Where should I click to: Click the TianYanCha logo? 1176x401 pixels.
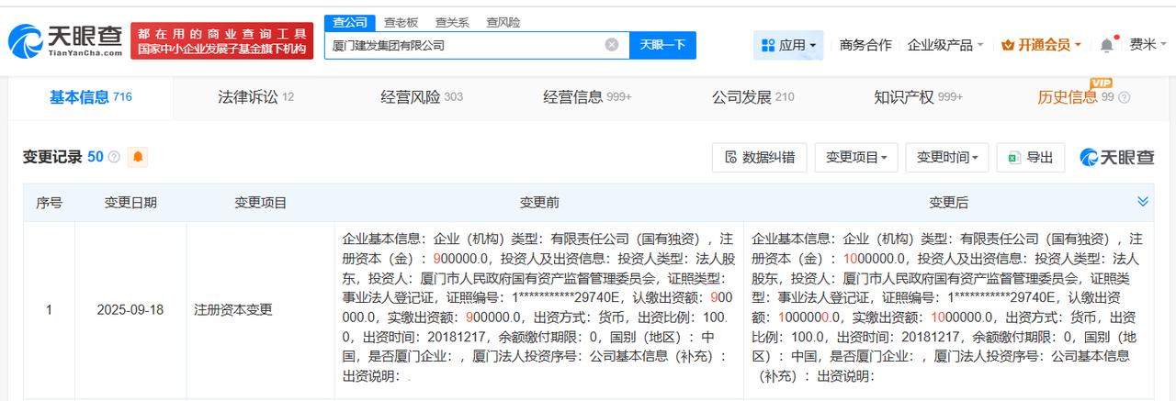pyautogui.click(x=64, y=40)
